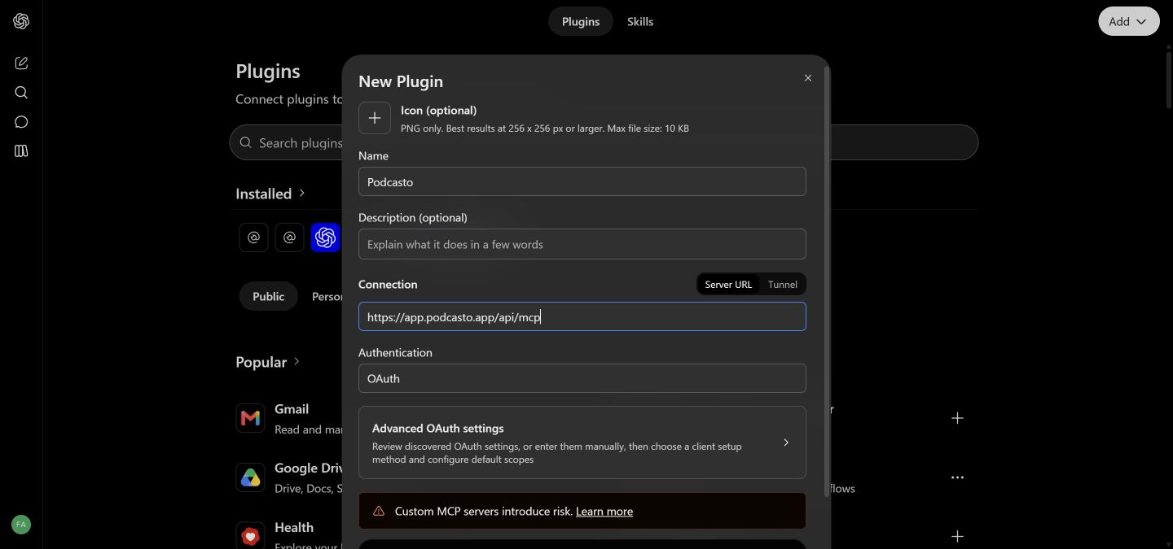
Task: Close the New Plugin dialog
Action: click(x=807, y=78)
